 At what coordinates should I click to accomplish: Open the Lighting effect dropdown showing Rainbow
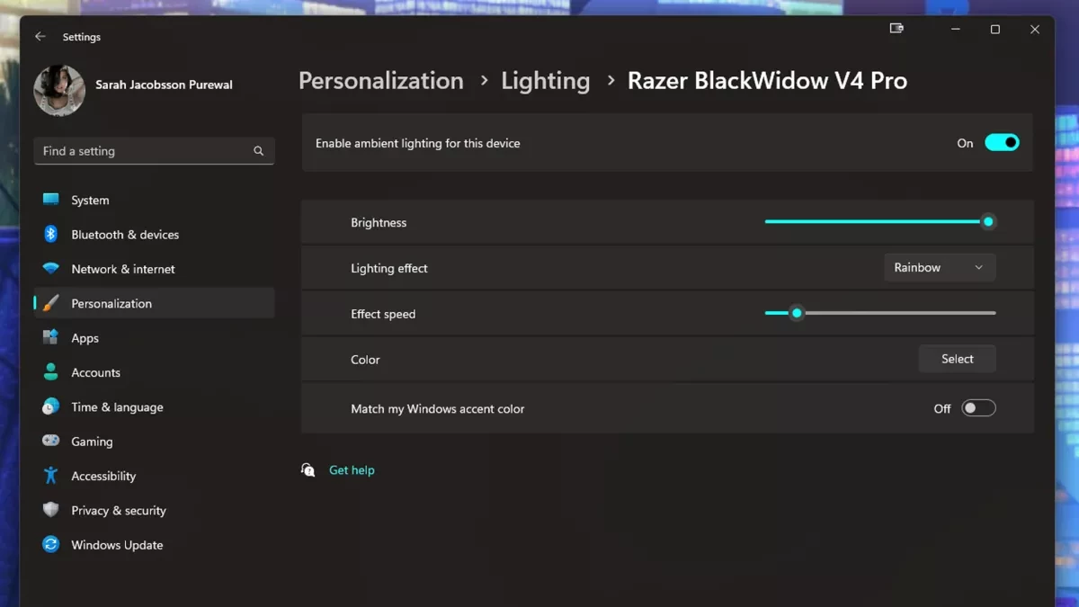click(939, 267)
